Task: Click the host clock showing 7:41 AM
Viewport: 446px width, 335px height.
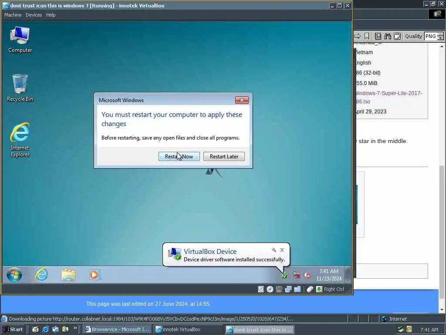Action: (429, 330)
